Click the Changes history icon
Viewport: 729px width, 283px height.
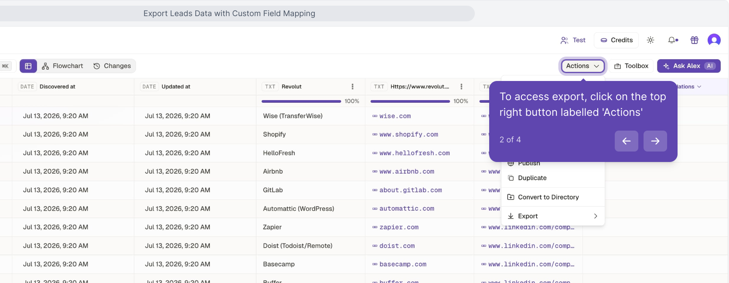(97, 66)
